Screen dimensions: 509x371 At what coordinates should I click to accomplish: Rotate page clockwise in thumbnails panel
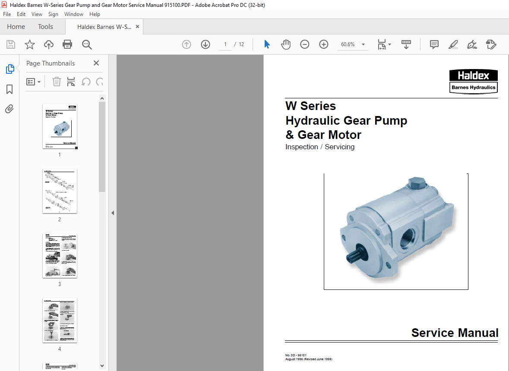pyautogui.click(x=100, y=82)
